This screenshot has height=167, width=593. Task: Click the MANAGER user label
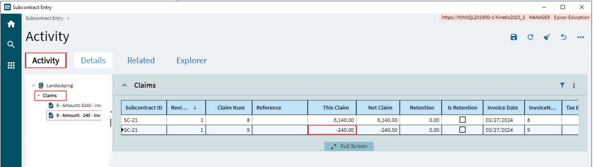pos(540,18)
